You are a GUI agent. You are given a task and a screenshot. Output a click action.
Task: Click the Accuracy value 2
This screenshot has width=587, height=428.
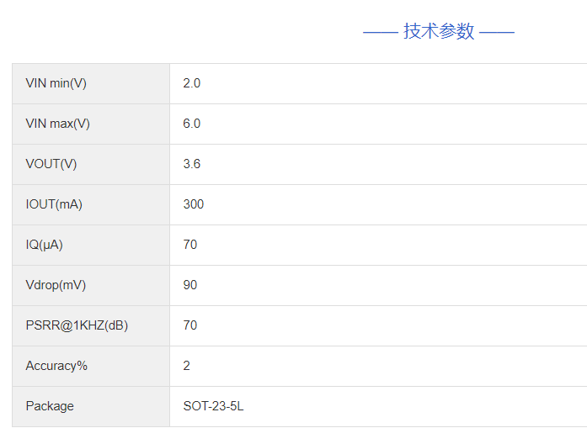pos(187,366)
